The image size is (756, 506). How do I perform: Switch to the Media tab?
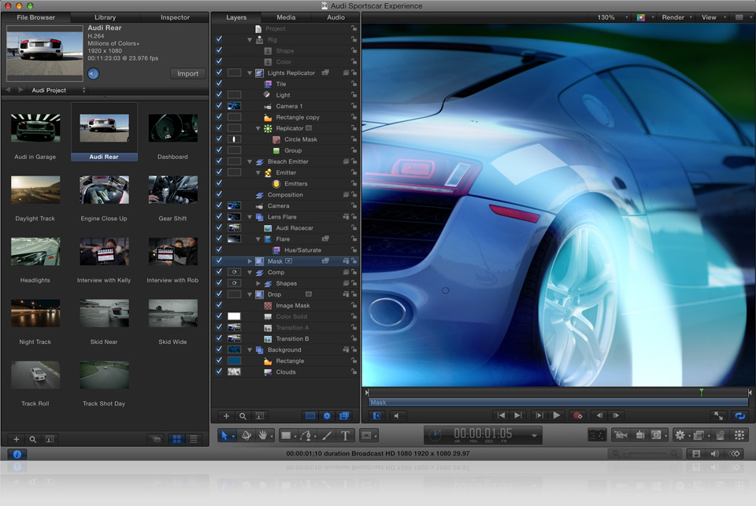pos(286,17)
